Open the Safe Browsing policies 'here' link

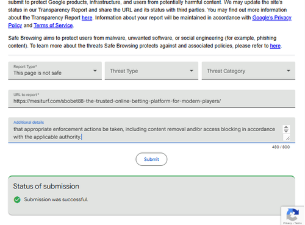tap(275, 46)
